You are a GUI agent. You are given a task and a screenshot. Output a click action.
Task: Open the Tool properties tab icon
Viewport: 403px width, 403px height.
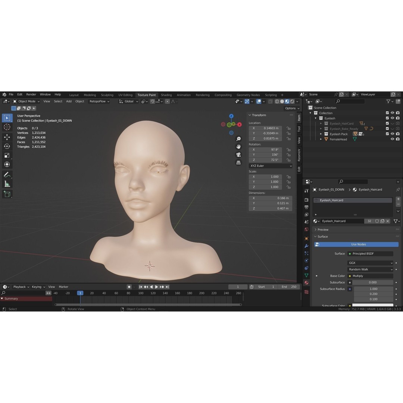[x=306, y=191]
